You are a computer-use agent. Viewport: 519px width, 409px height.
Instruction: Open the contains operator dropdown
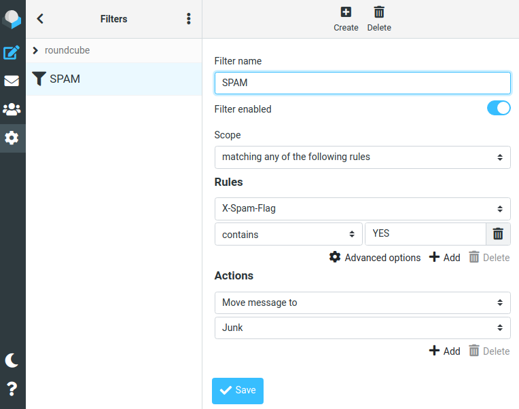tap(288, 234)
